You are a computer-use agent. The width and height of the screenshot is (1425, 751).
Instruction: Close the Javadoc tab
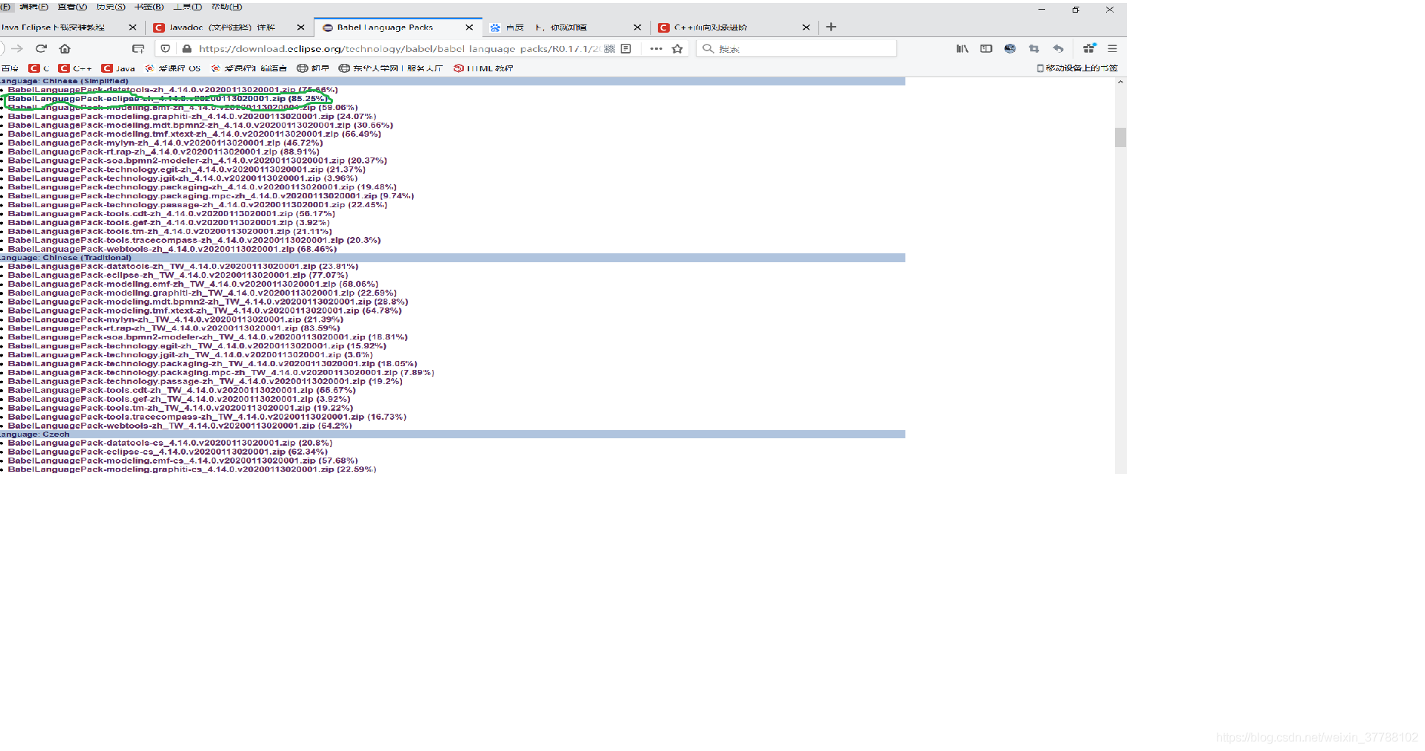tap(300, 27)
